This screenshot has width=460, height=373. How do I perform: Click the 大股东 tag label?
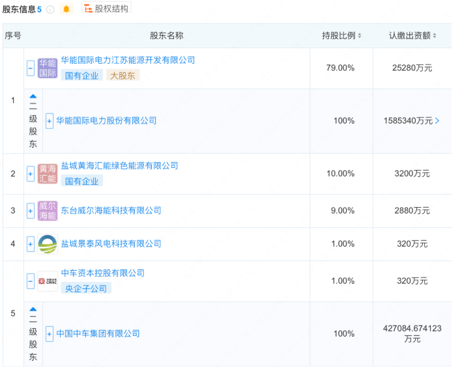(x=122, y=76)
